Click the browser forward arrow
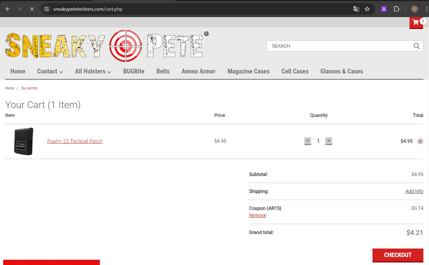This screenshot has width=429, height=265. tap(20, 9)
